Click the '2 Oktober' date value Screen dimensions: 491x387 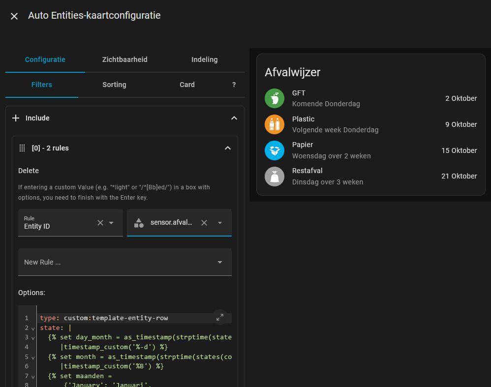click(461, 98)
